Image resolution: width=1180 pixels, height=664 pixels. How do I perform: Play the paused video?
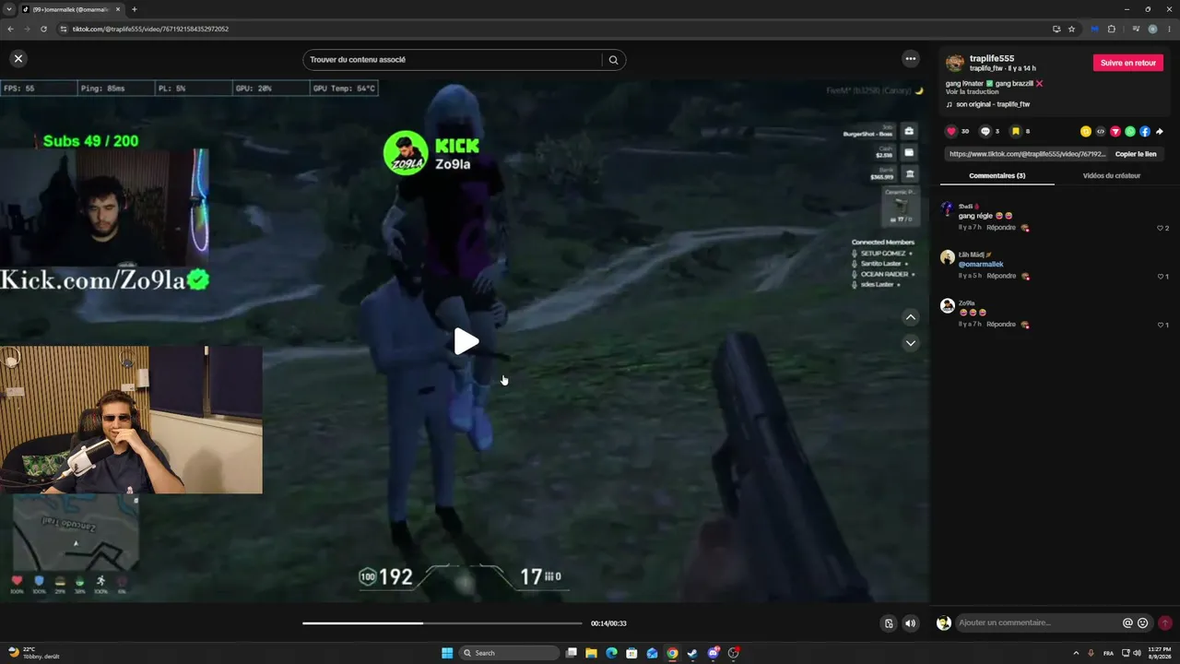click(466, 341)
